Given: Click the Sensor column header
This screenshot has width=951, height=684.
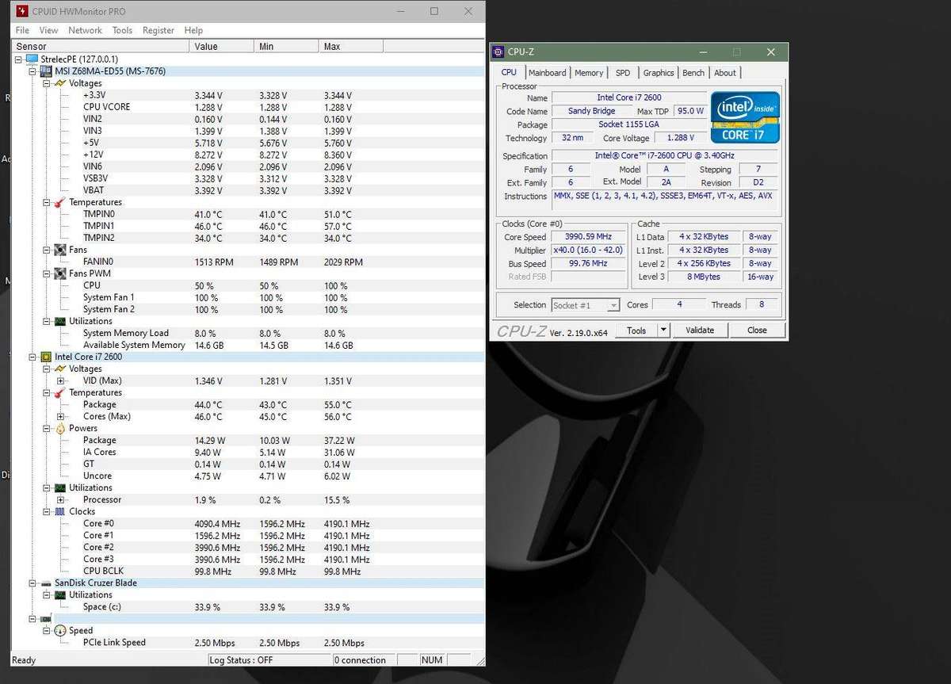Looking at the screenshot, I should (101, 47).
